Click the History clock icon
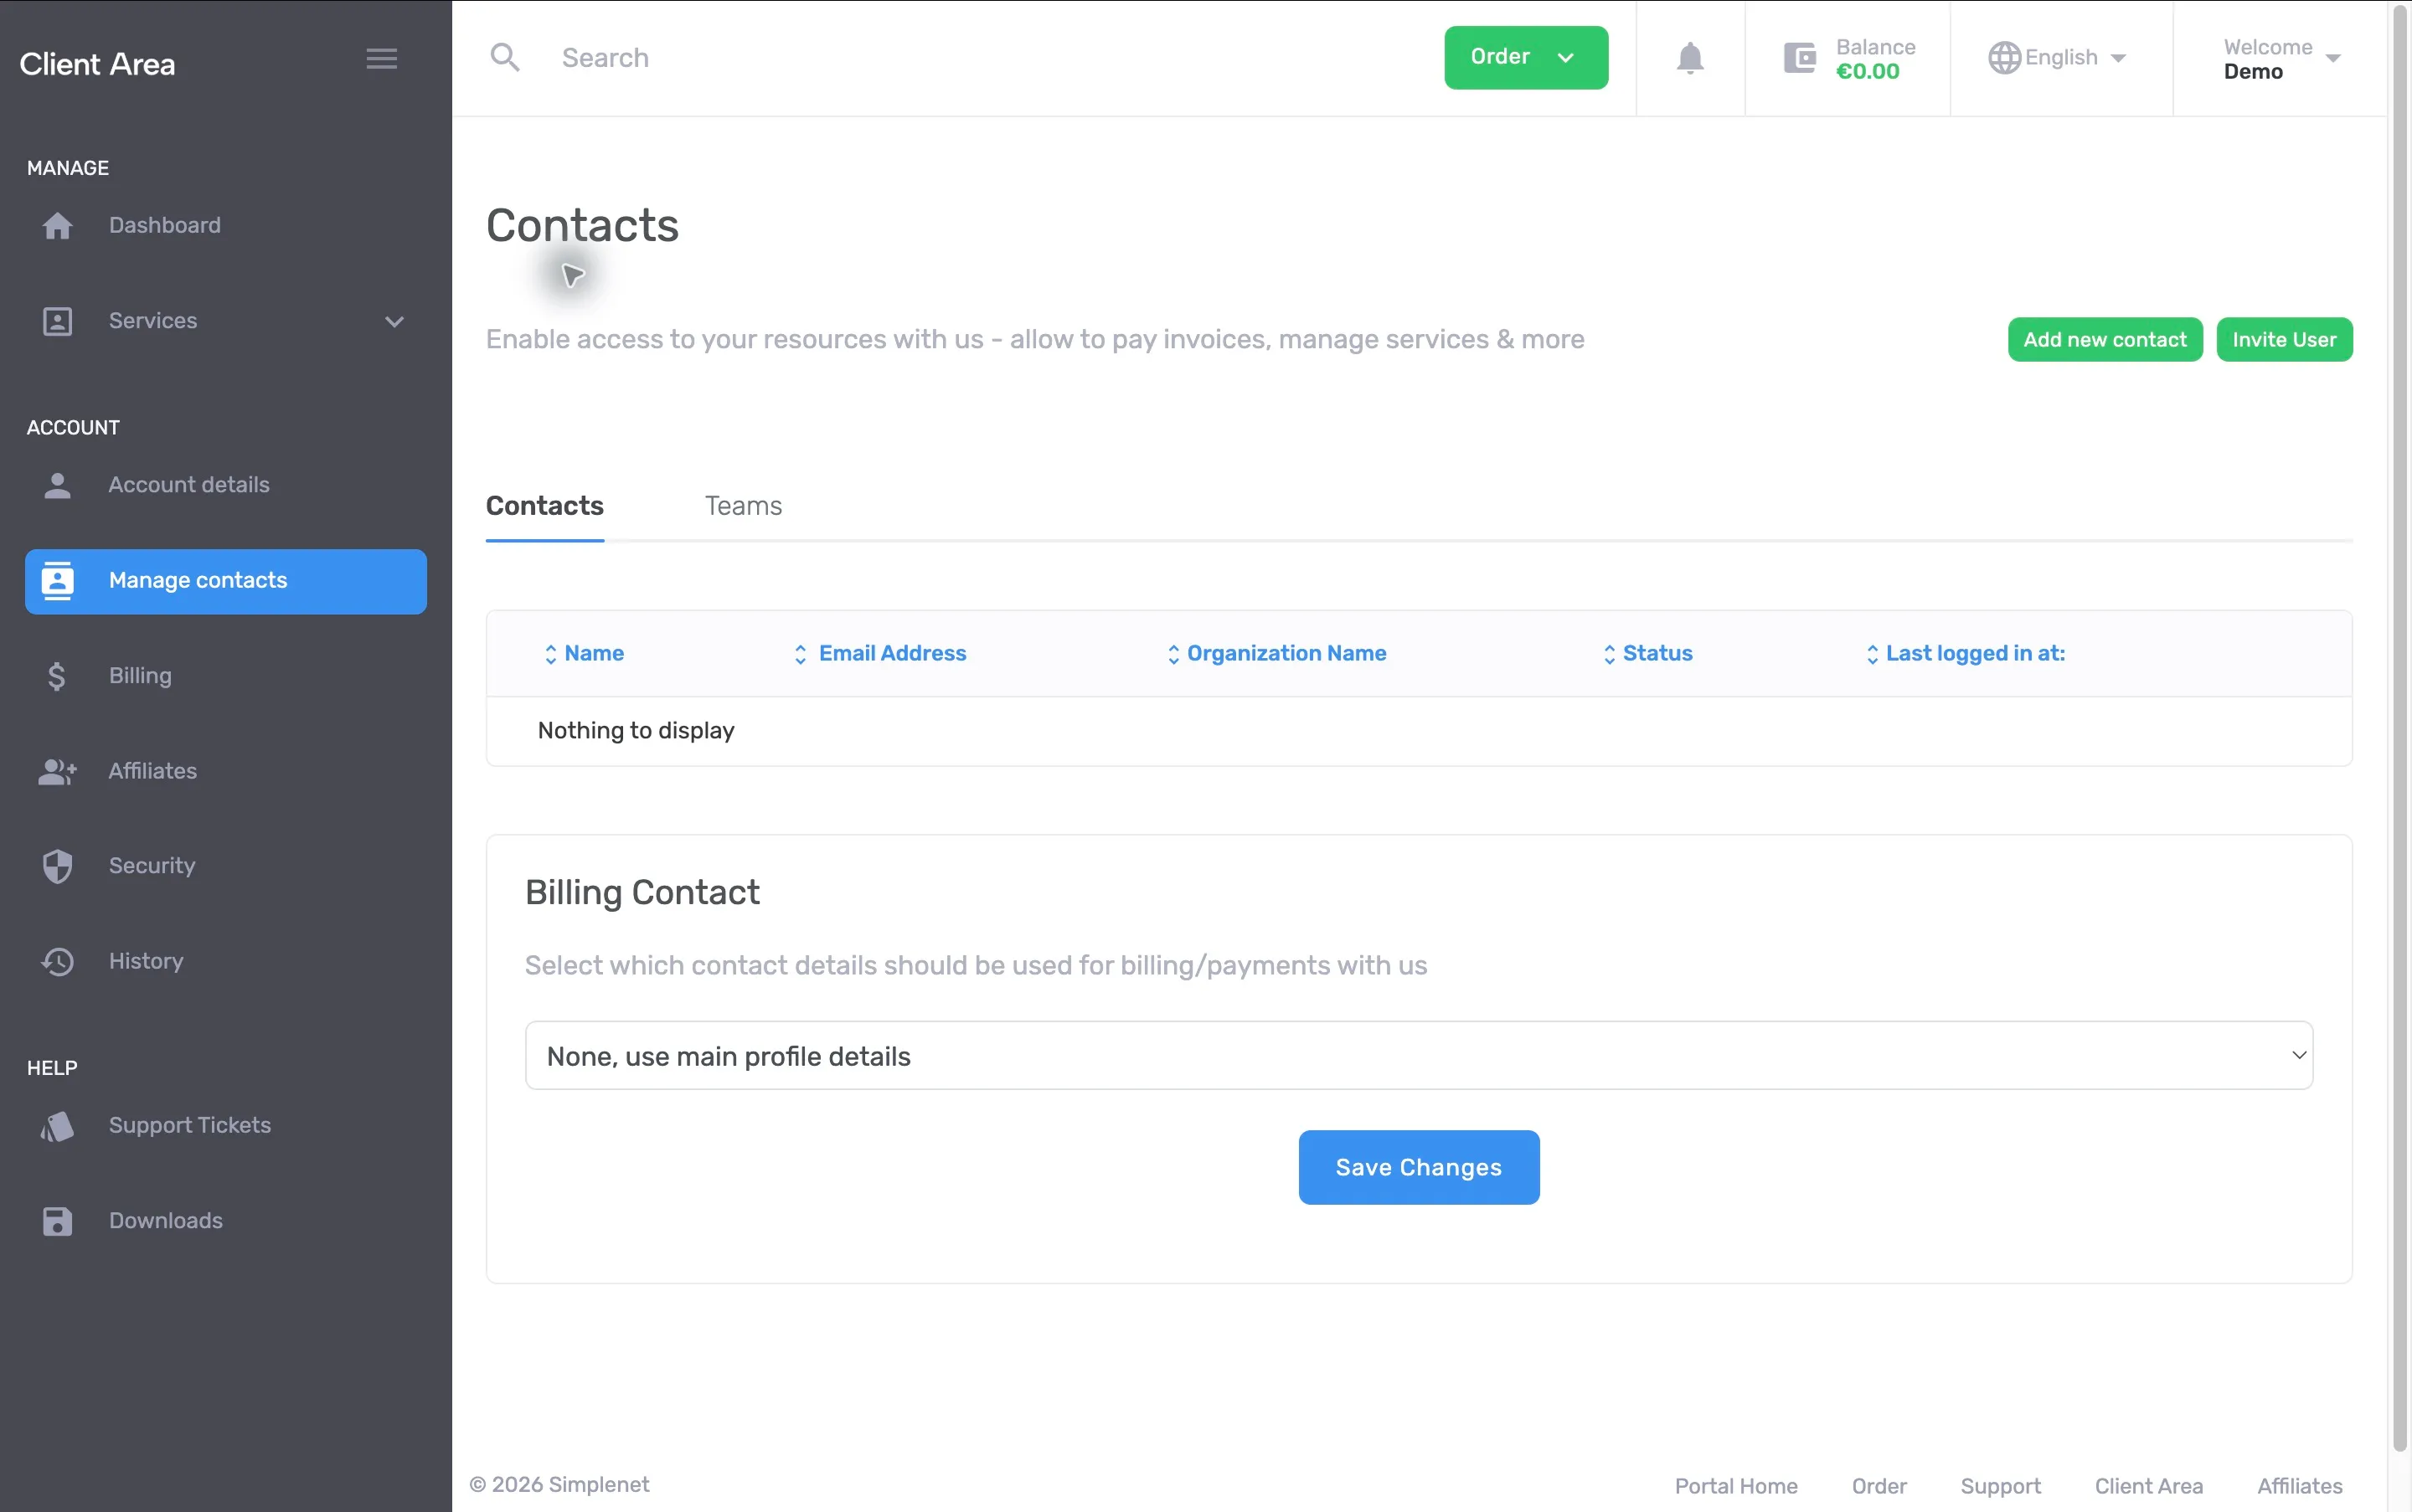 tap(57, 962)
